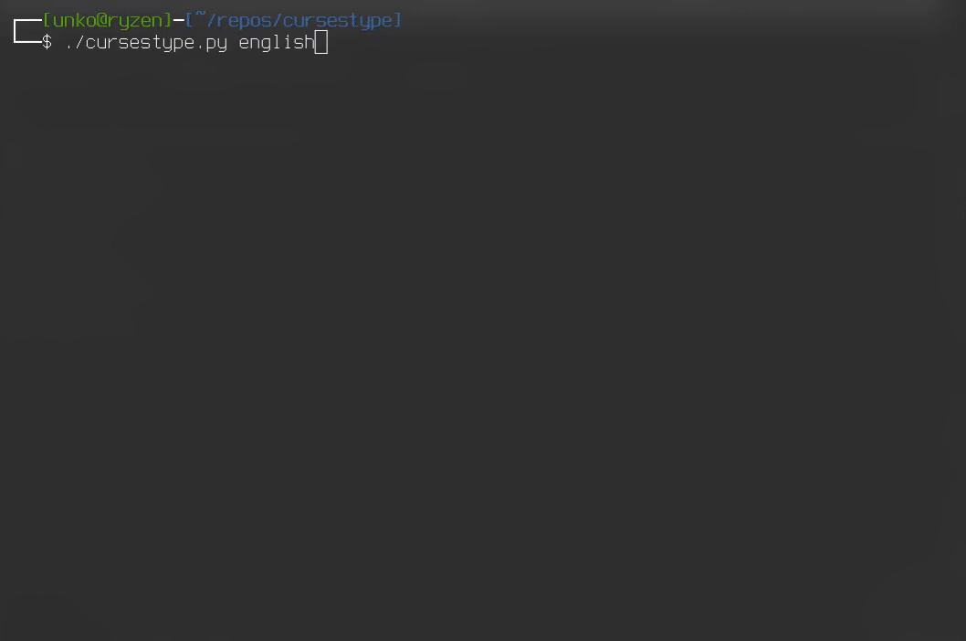Click the "ryzen" hostname in the prompt

(x=135, y=22)
